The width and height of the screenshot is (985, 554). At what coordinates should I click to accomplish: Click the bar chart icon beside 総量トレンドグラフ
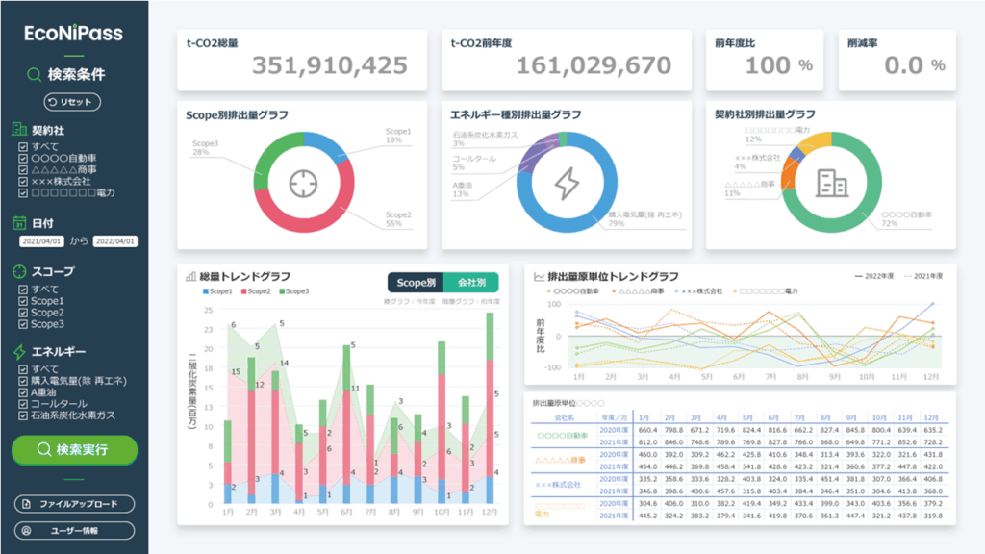point(192,276)
